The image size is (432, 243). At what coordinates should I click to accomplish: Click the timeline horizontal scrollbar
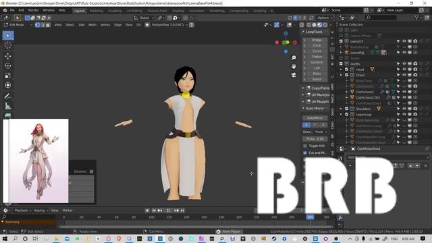(196, 227)
